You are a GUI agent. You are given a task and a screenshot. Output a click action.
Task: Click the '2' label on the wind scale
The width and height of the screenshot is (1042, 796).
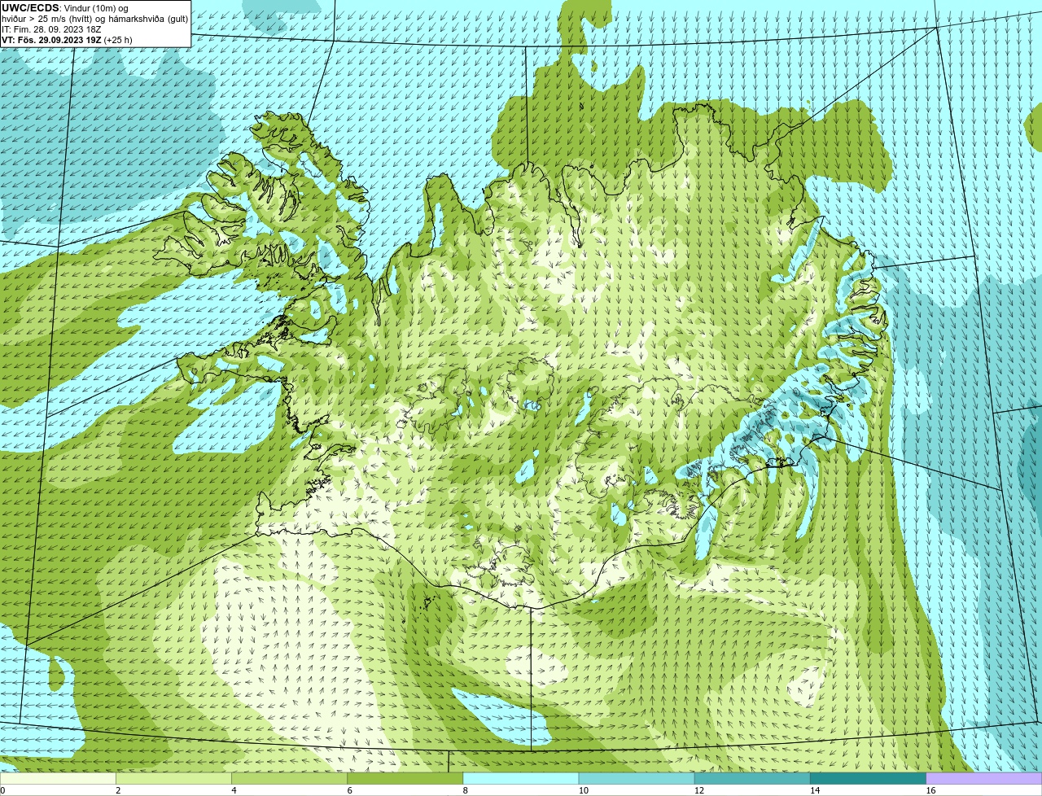pyautogui.click(x=118, y=790)
